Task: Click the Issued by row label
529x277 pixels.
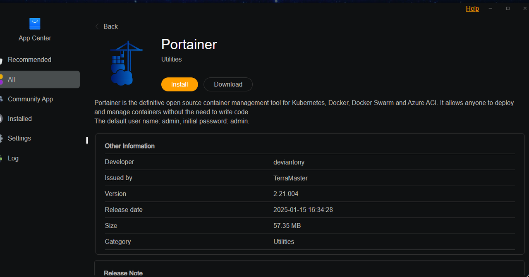Action: [118, 178]
